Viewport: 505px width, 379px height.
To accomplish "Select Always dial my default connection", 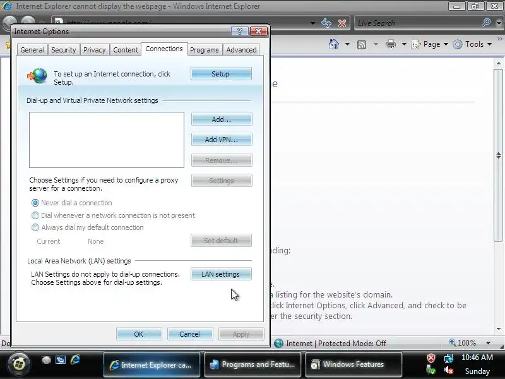I will click(87, 227).
